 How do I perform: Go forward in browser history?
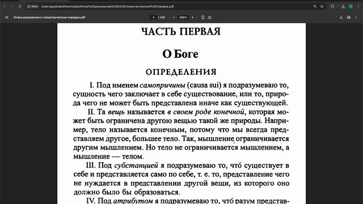pos(12,6)
